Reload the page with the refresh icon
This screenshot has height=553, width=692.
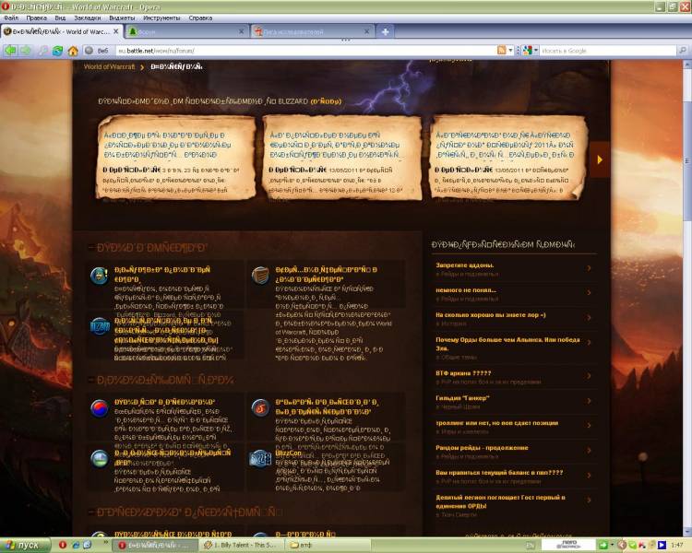click(x=57, y=51)
